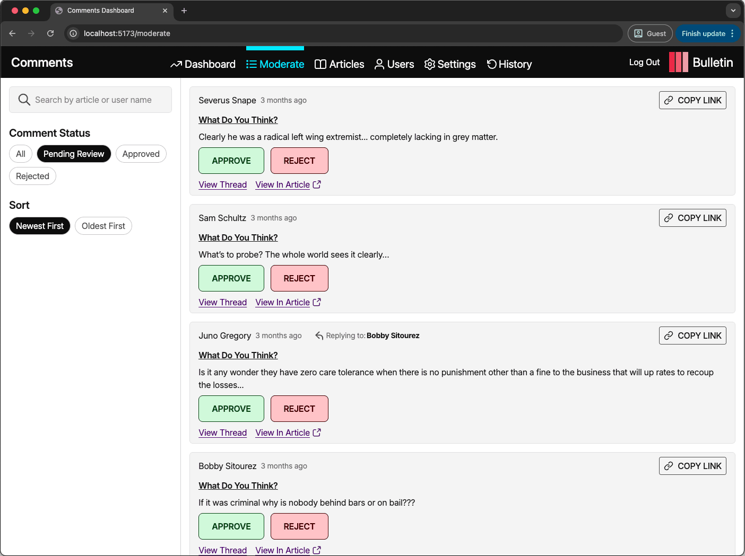
Task: Click the Bulletin logo icon
Action: (678, 63)
